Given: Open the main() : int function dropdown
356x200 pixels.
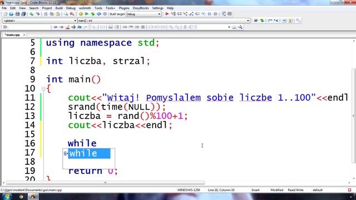Looking at the screenshot, I should [164, 21].
